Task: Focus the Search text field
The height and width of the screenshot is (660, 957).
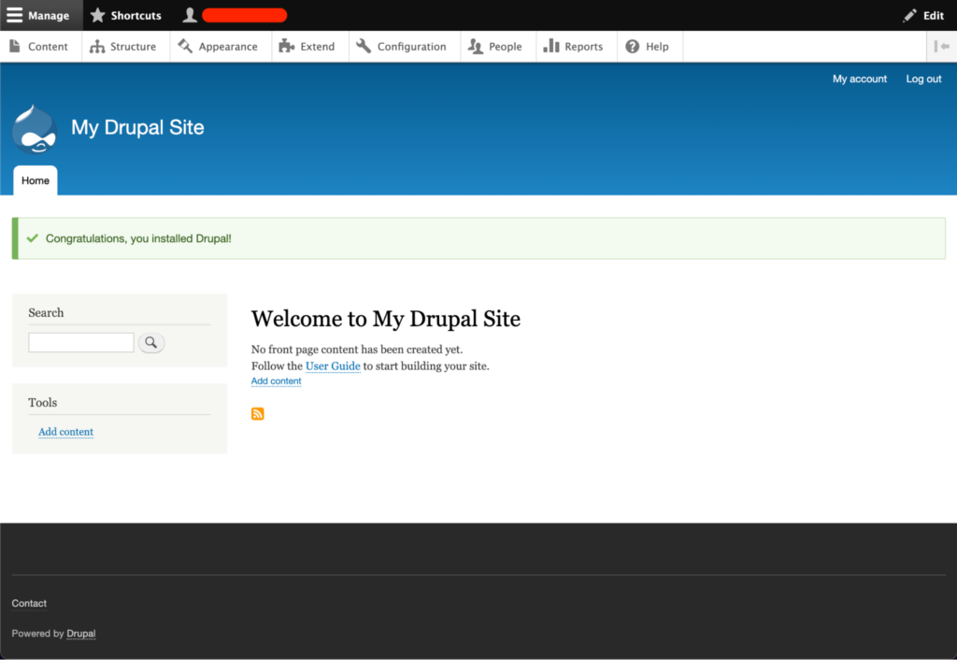Action: pos(81,342)
